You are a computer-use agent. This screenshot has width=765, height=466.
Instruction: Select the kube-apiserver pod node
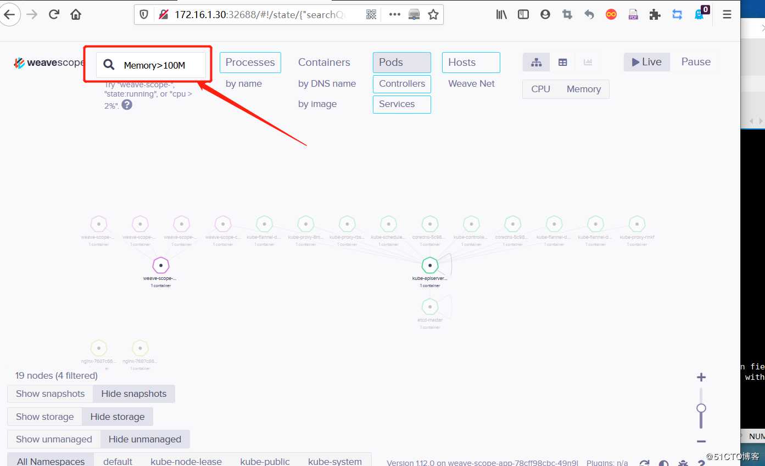pos(430,266)
